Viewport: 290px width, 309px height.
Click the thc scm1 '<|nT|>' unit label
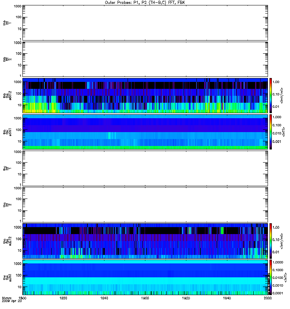(x=285, y=277)
